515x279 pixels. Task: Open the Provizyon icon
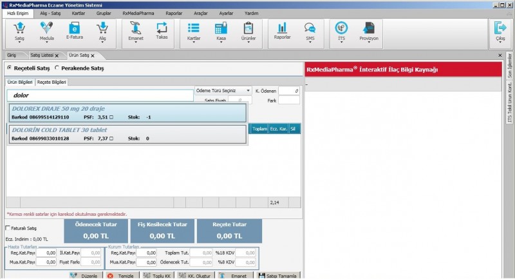[x=368, y=29]
